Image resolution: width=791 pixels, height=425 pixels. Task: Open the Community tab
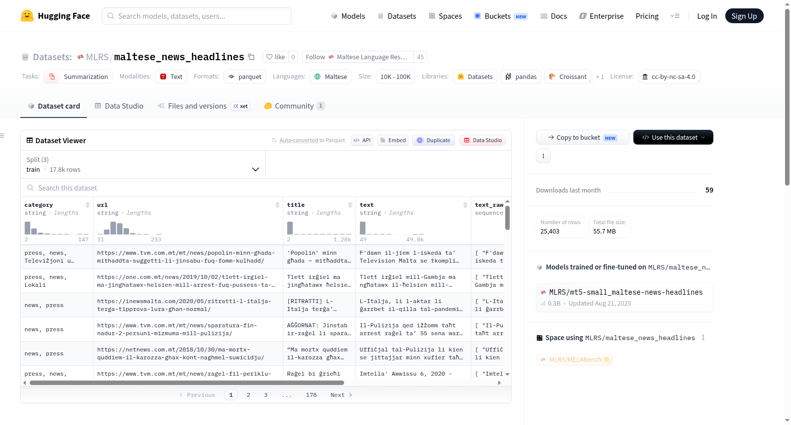pos(295,106)
